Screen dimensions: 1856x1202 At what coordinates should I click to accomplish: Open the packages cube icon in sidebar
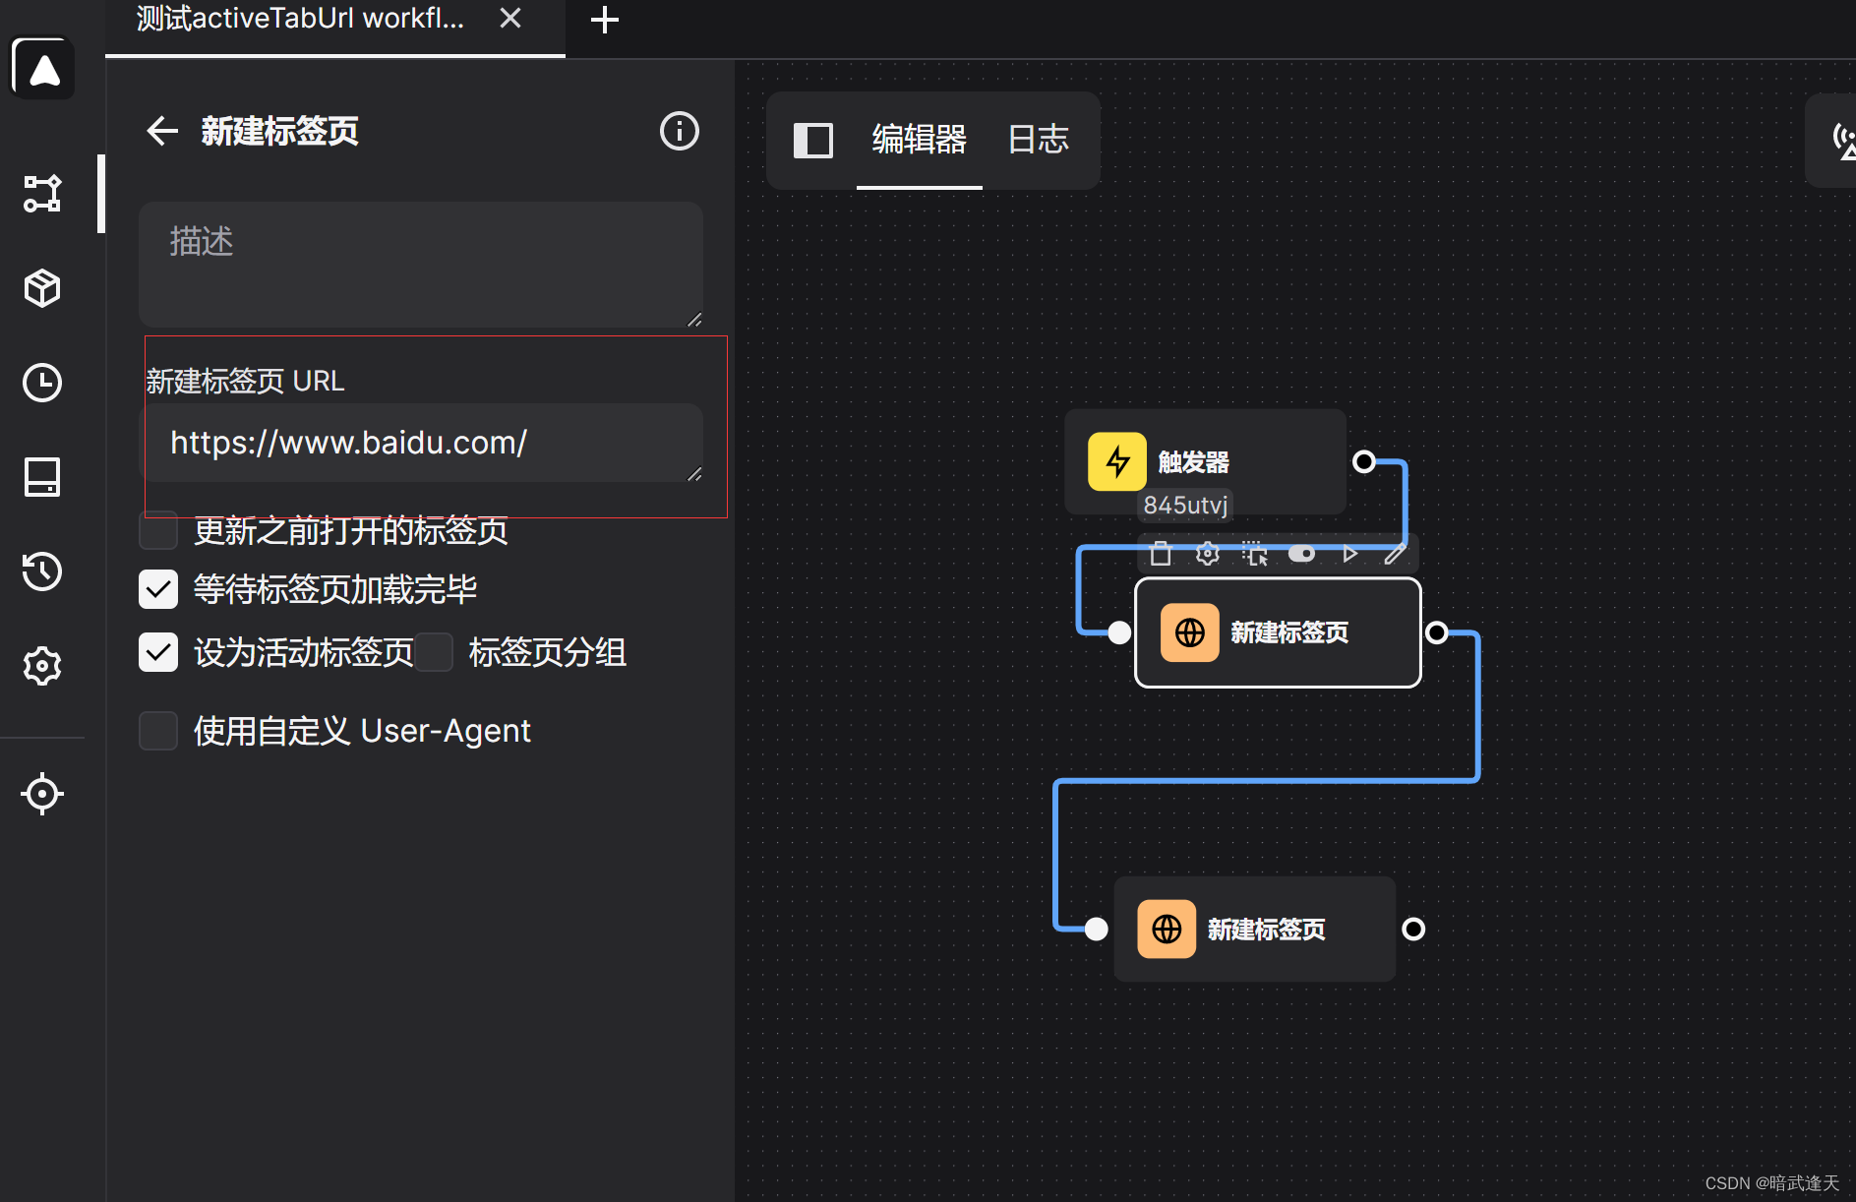click(x=42, y=288)
